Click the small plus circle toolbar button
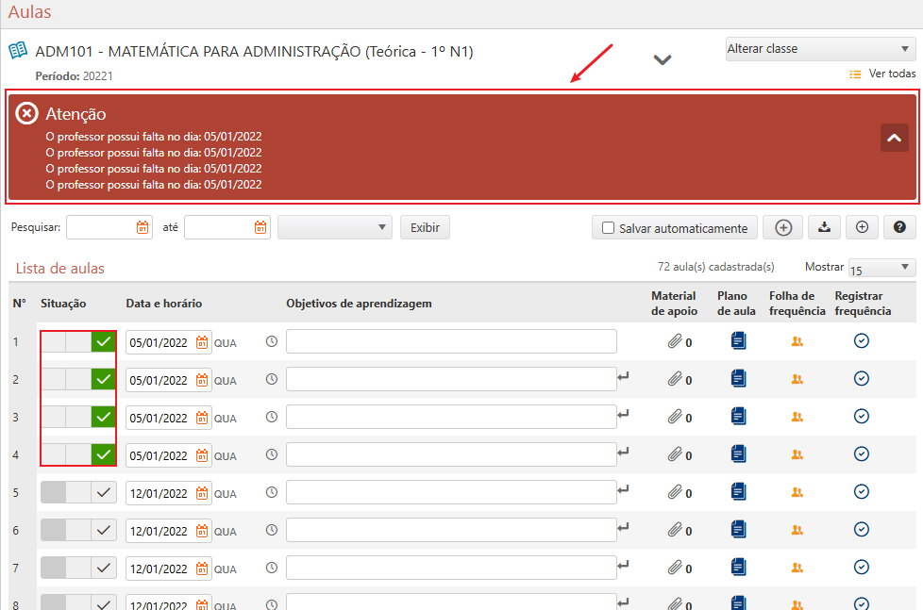This screenshot has height=610, width=923. tap(862, 227)
